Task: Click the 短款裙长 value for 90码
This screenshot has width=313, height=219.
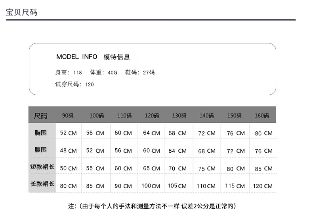Action: point(69,168)
